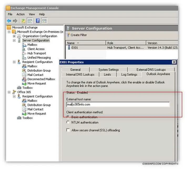Viewport: 188px width, 172px height.
Task: Collapse the Office 365 node
Action: [x=9, y=92]
